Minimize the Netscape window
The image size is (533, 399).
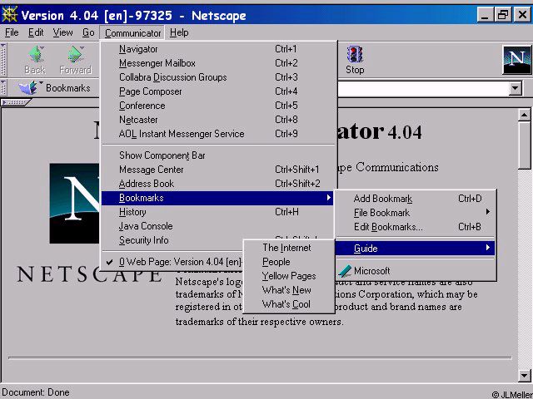tap(486, 15)
